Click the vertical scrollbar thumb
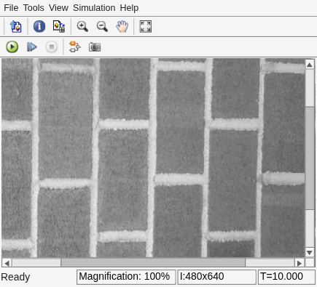The height and width of the screenshot is (287, 317). coord(310,158)
